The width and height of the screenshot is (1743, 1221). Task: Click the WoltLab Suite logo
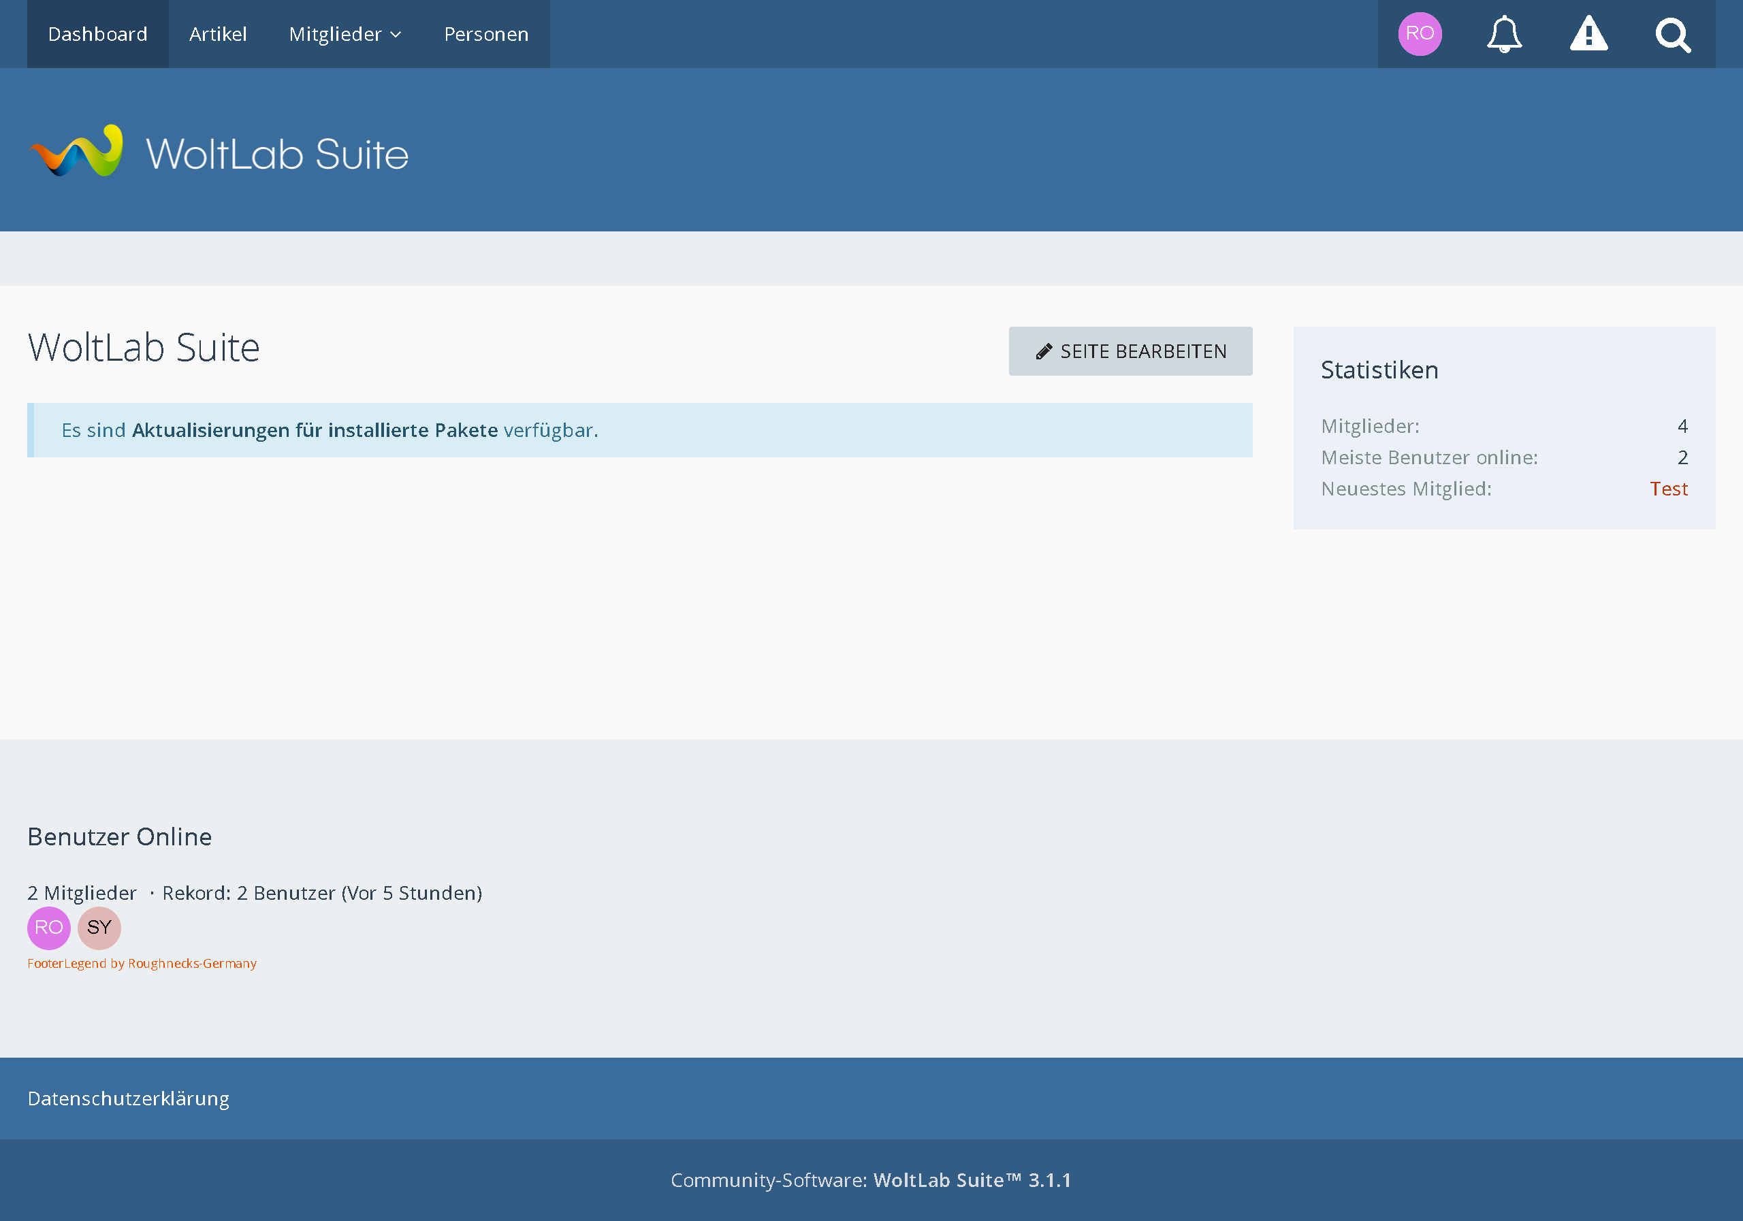tap(219, 151)
